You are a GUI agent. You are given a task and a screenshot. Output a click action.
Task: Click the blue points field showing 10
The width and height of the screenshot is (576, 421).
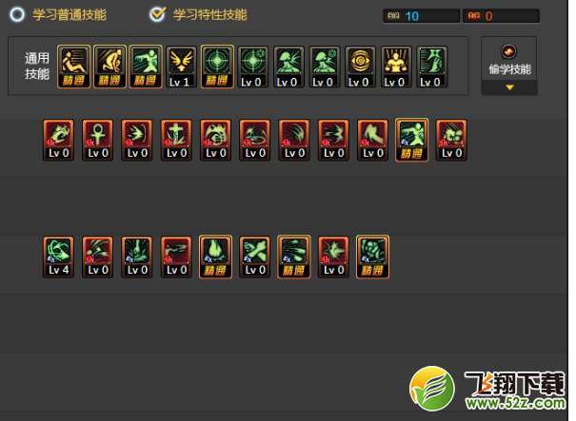tap(422, 16)
